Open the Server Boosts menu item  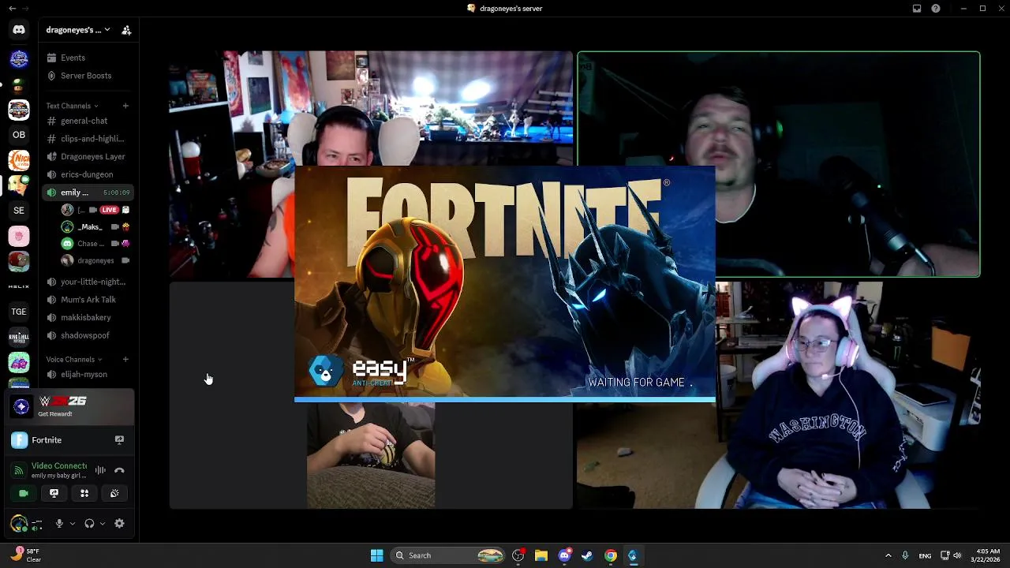coord(88,76)
